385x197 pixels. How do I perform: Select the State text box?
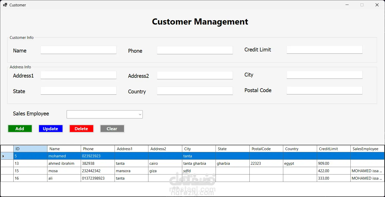[x=78, y=91]
